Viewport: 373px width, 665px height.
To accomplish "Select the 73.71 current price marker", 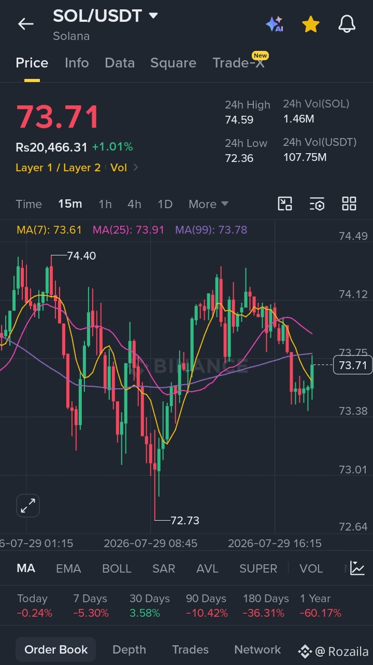I will [353, 365].
